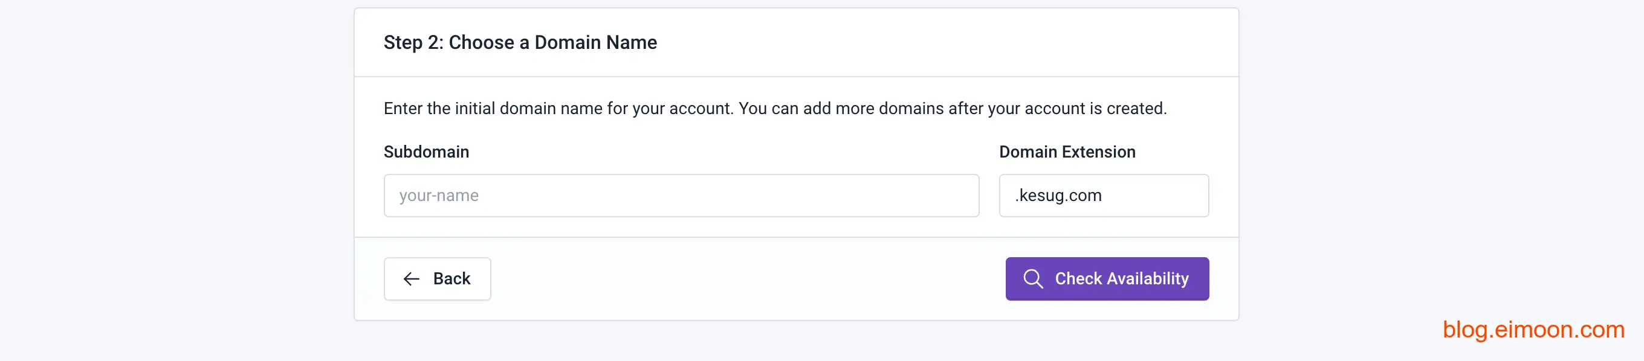Click the word 'Back' in the footer button
This screenshot has height=361, width=1644.
coord(451,279)
